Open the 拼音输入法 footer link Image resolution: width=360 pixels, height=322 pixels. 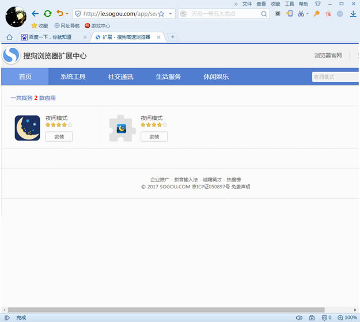pyautogui.click(x=186, y=180)
